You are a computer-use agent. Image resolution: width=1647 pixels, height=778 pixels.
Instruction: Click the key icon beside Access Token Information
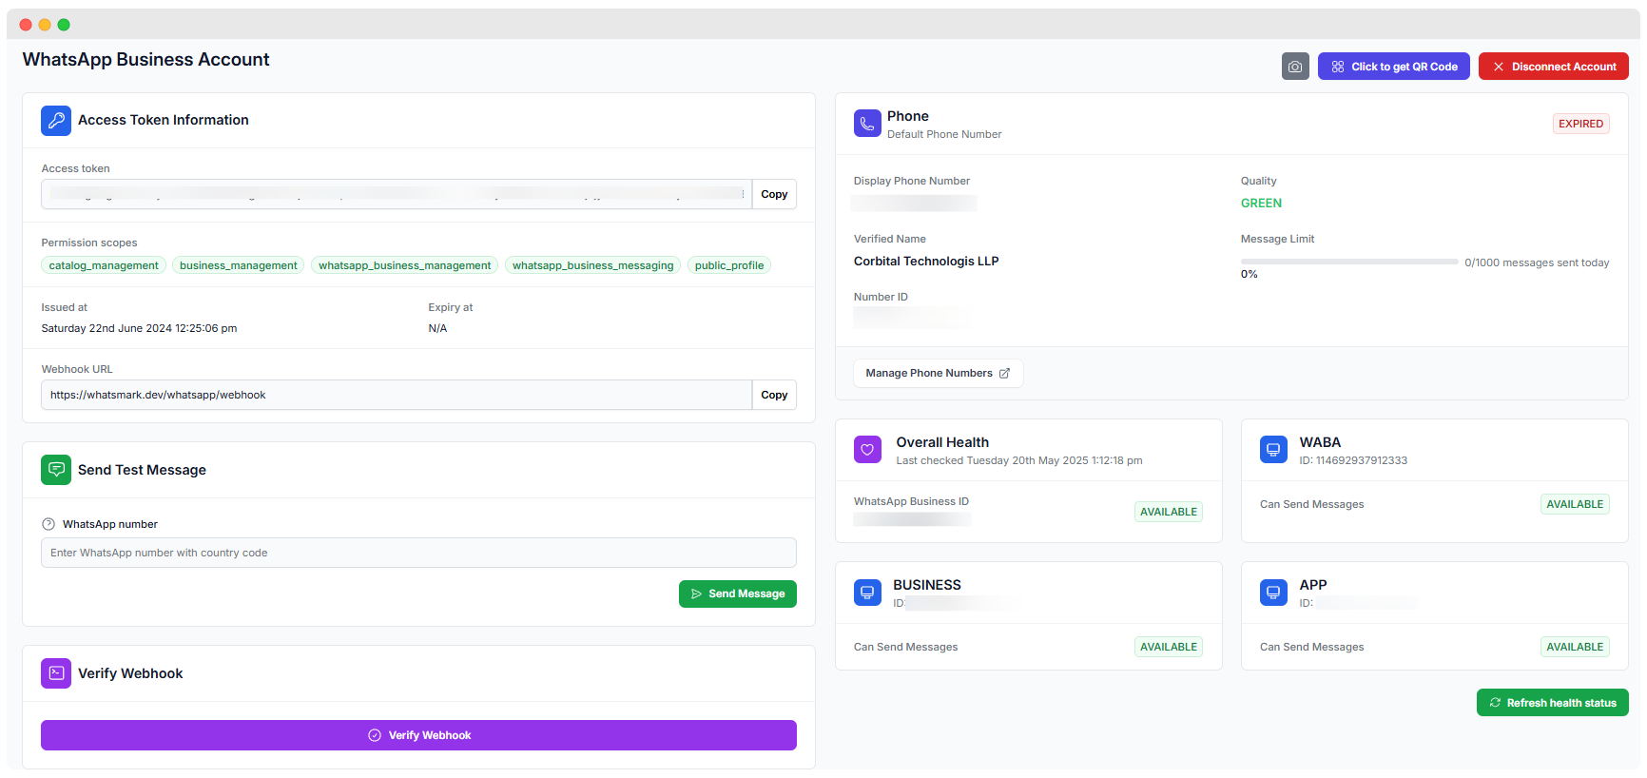click(56, 121)
